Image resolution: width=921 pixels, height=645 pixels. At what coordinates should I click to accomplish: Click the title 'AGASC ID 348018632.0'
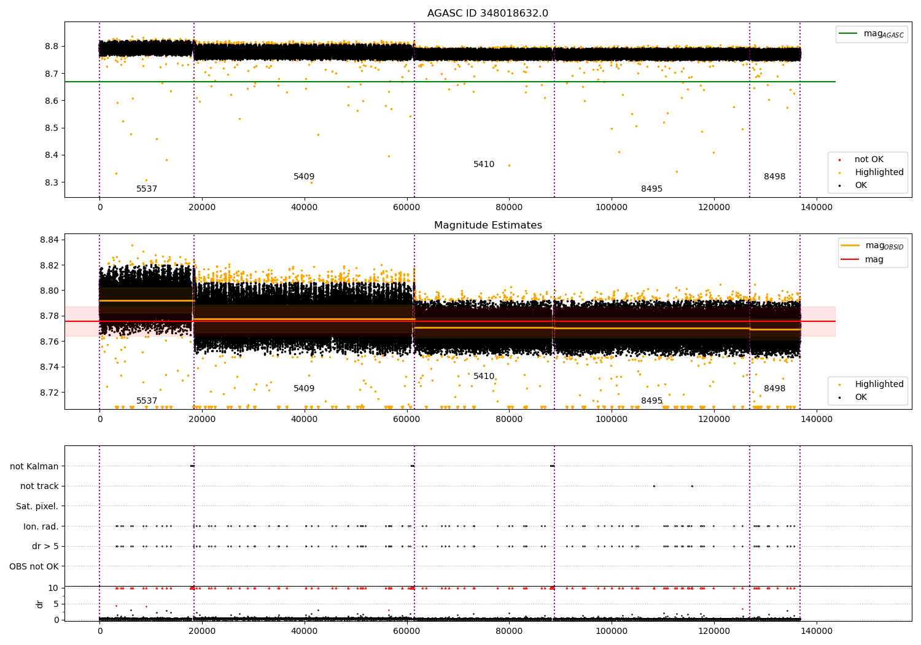[488, 14]
